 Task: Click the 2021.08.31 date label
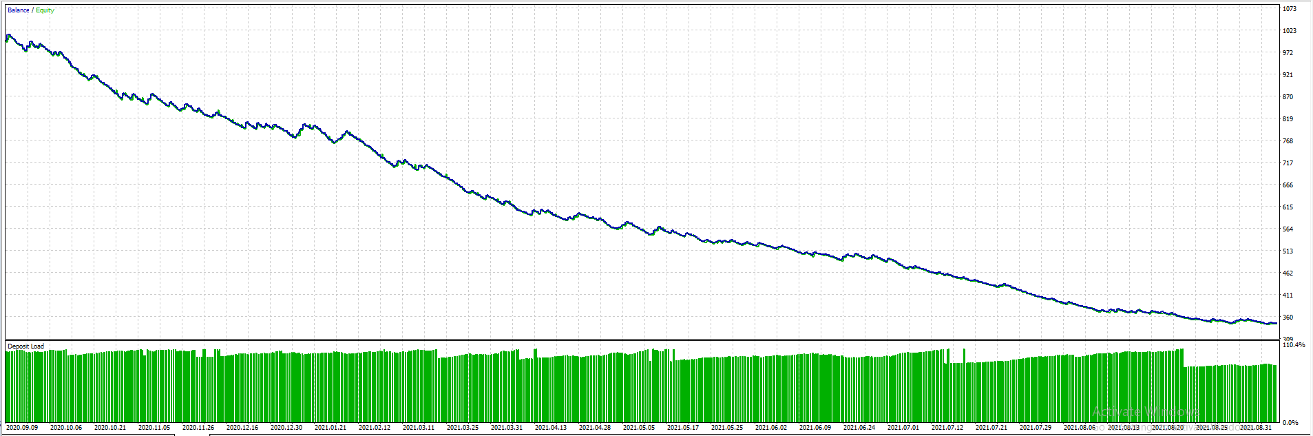(x=1256, y=428)
